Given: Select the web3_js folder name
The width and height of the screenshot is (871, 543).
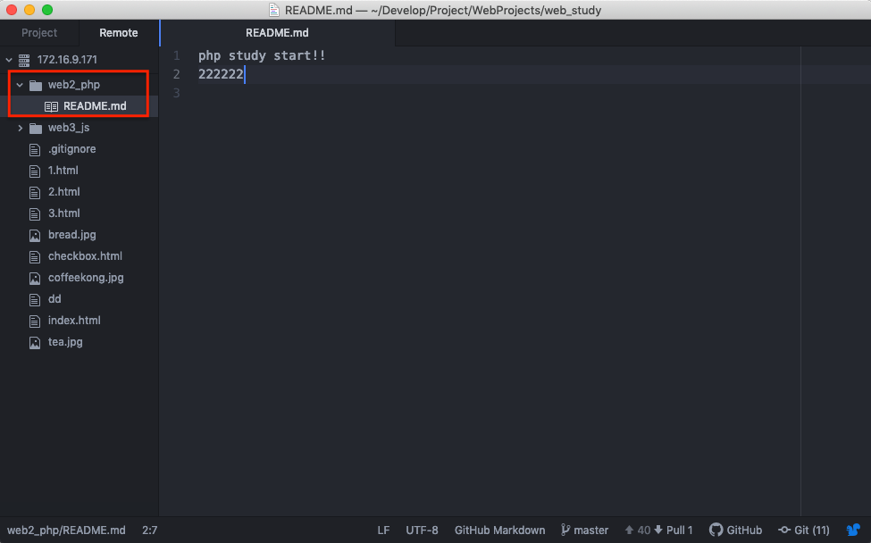Looking at the screenshot, I should pos(69,128).
